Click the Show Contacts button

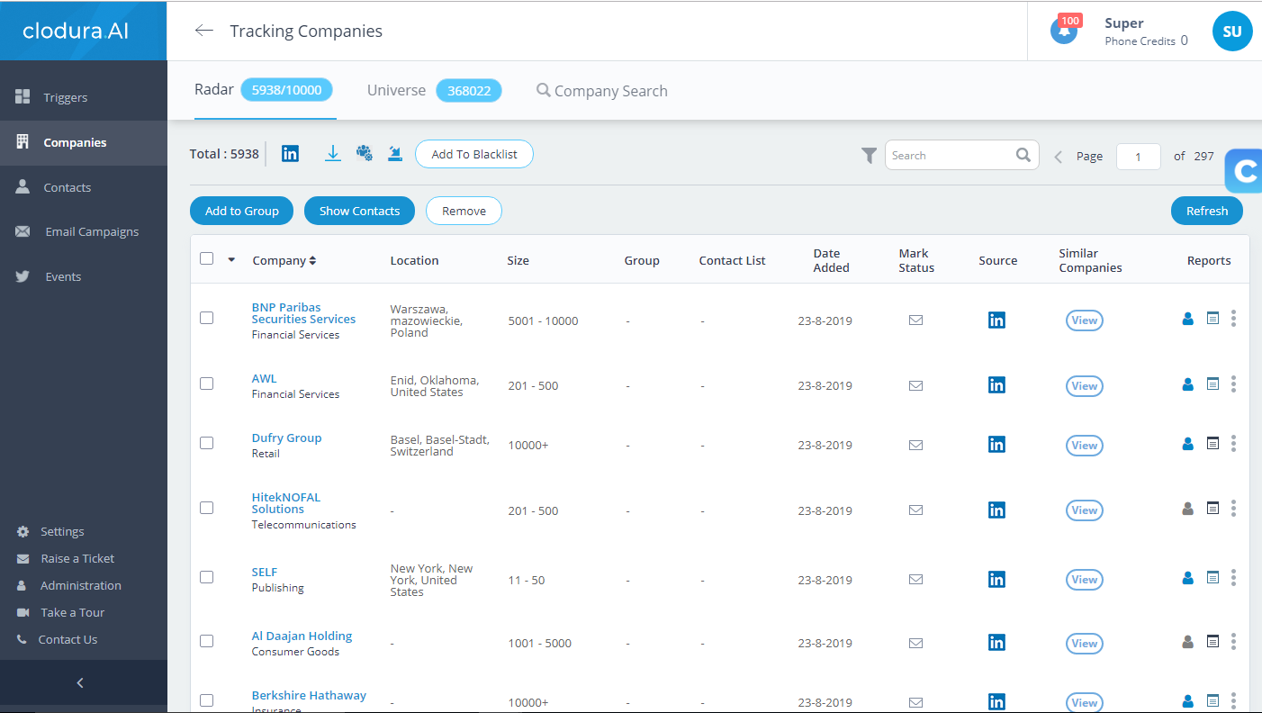(x=359, y=211)
